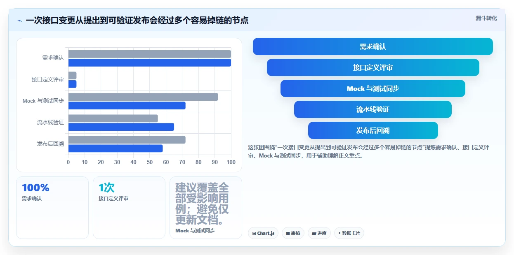The height and width of the screenshot is (255, 514).
Task: Click the 建议覆盖全部受影响用例 card text
Action: tap(202, 204)
